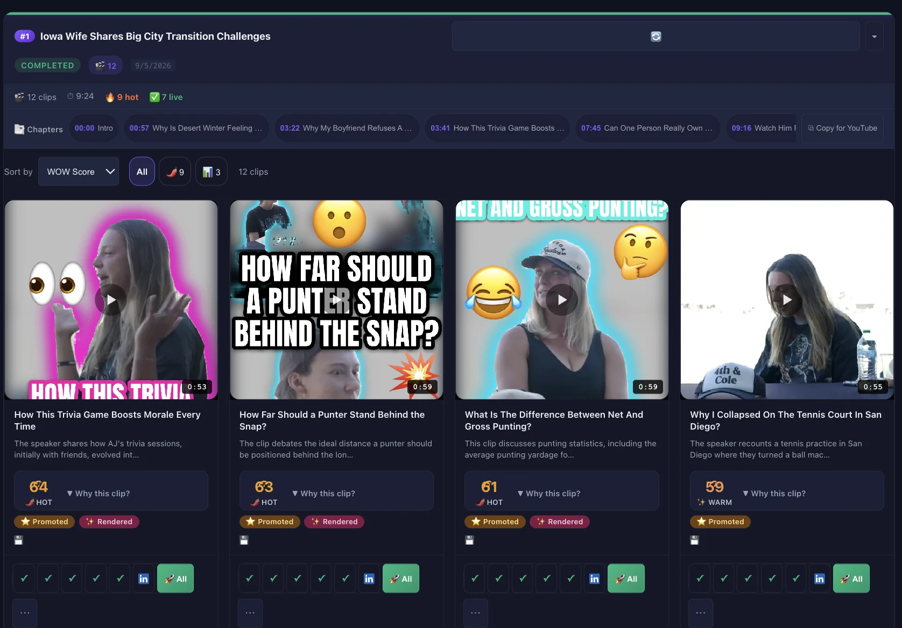Filter by the bar chart 3 tab

pos(212,172)
